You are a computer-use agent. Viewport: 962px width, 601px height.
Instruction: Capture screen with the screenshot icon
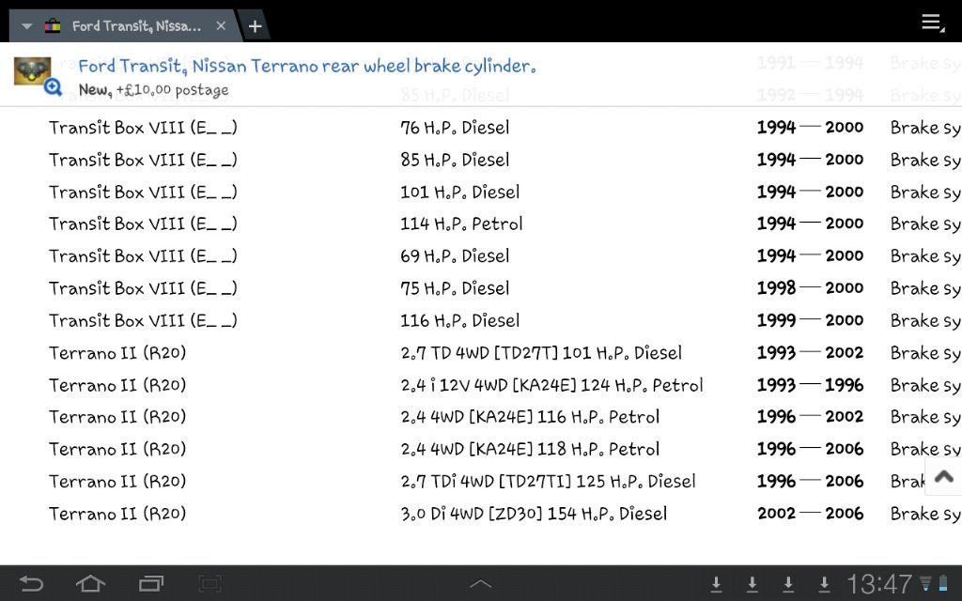point(210,584)
